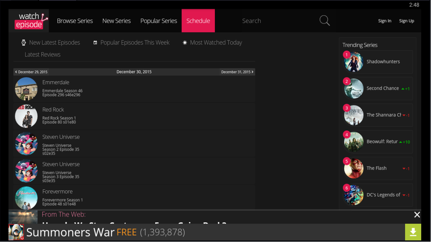Click the Summoners War game icon
Screen dimensions: 431x242
tap(16, 232)
